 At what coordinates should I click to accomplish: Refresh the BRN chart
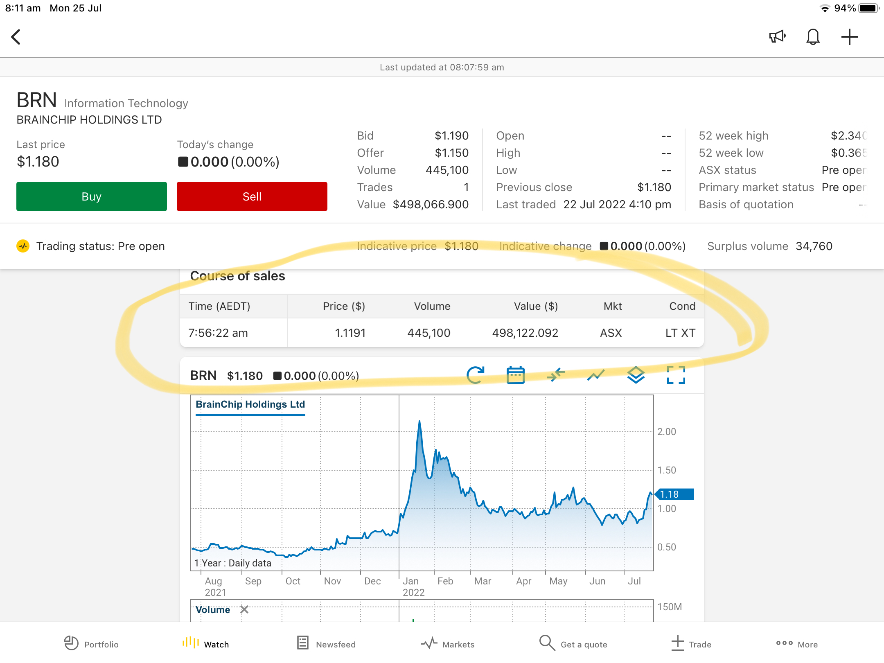point(475,375)
